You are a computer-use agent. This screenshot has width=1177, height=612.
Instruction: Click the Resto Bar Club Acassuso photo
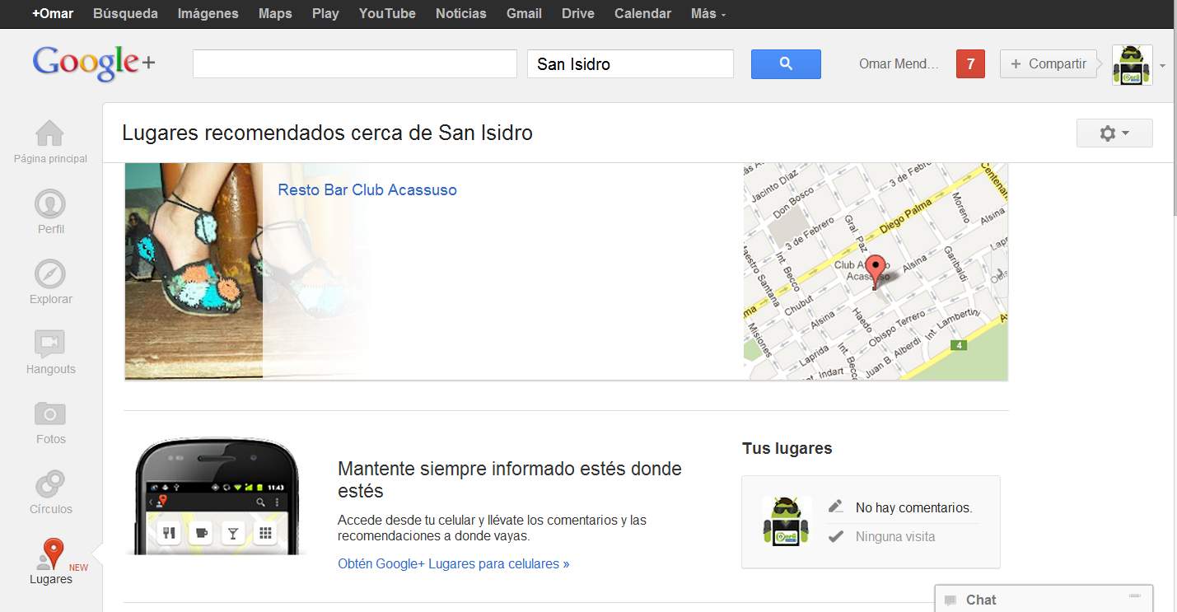click(194, 271)
